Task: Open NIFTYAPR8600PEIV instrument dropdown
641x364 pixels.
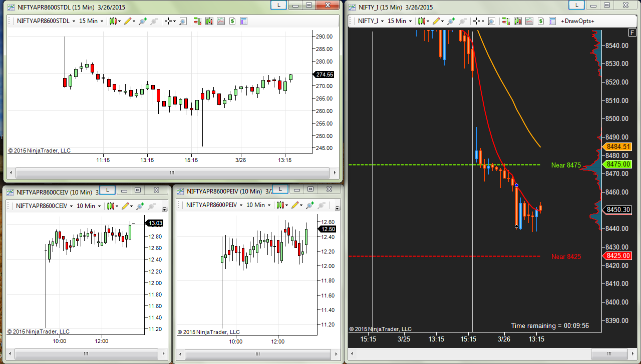Action: [x=214, y=205]
